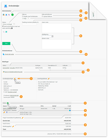Click Send nyt betalingslink til kunde
Image resolution: width=108 pixels, height=138 pixels.
tap(13, 72)
